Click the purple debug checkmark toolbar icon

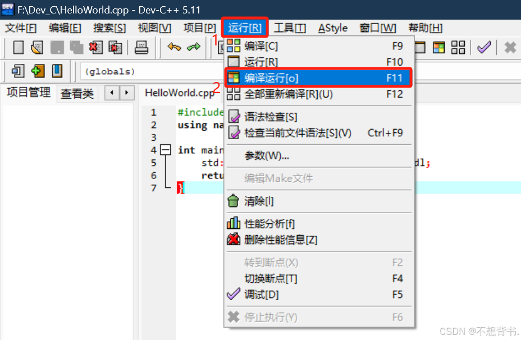click(484, 47)
